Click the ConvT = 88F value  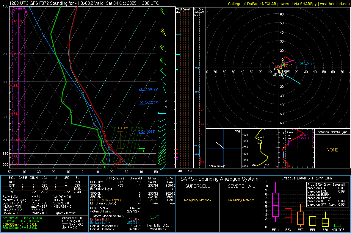coord(40,204)
